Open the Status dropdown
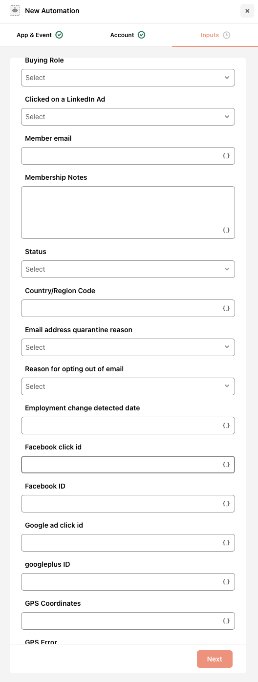 click(x=128, y=269)
